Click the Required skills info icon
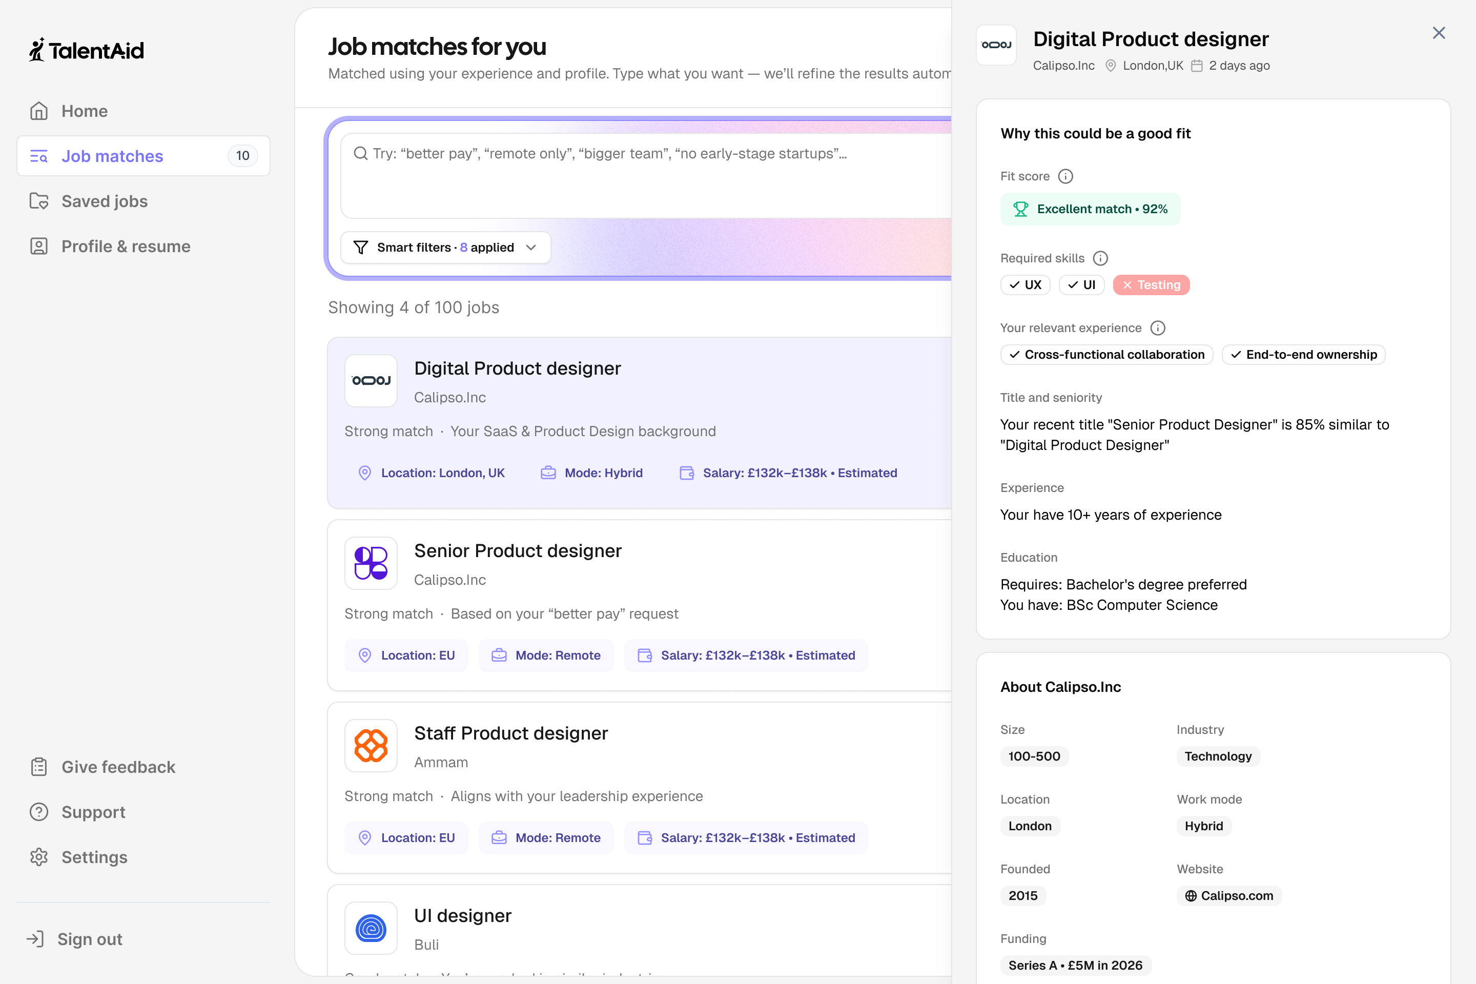Screen dimensions: 1476x984 click(1100, 258)
